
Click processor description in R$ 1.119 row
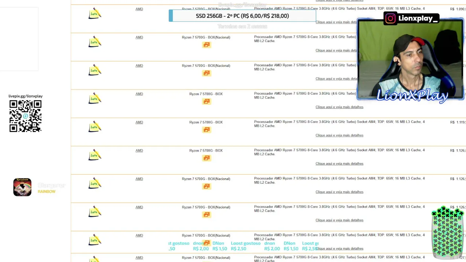point(339,124)
